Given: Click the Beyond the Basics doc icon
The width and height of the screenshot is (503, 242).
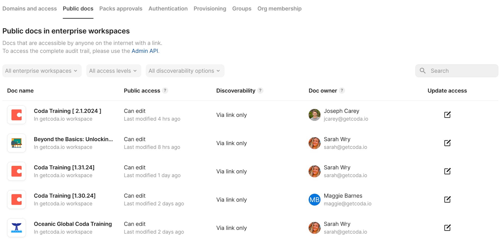Looking at the screenshot, I should pos(17,143).
